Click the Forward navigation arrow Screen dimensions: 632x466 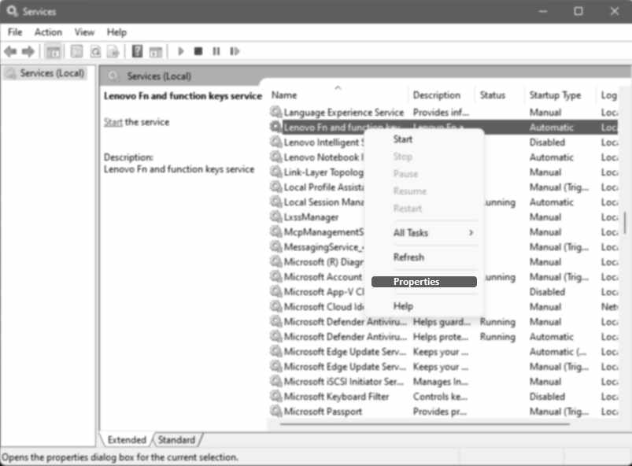(28, 51)
